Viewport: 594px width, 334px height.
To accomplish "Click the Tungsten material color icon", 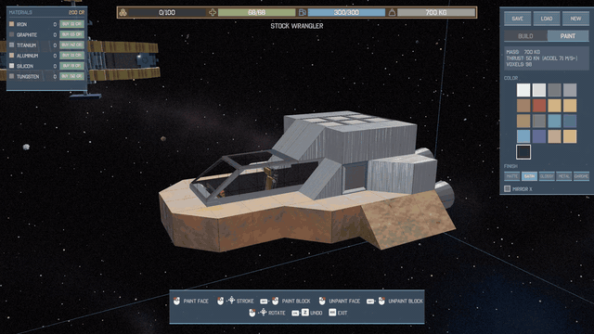I will click(12, 76).
